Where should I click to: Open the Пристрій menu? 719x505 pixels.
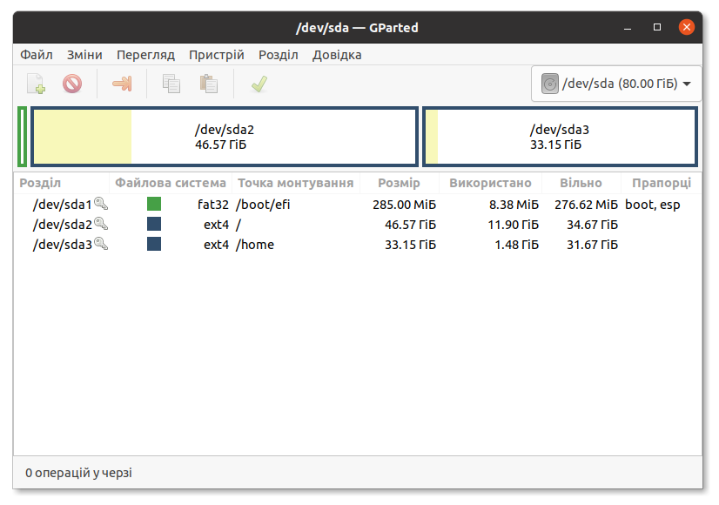(x=216, y=54)
